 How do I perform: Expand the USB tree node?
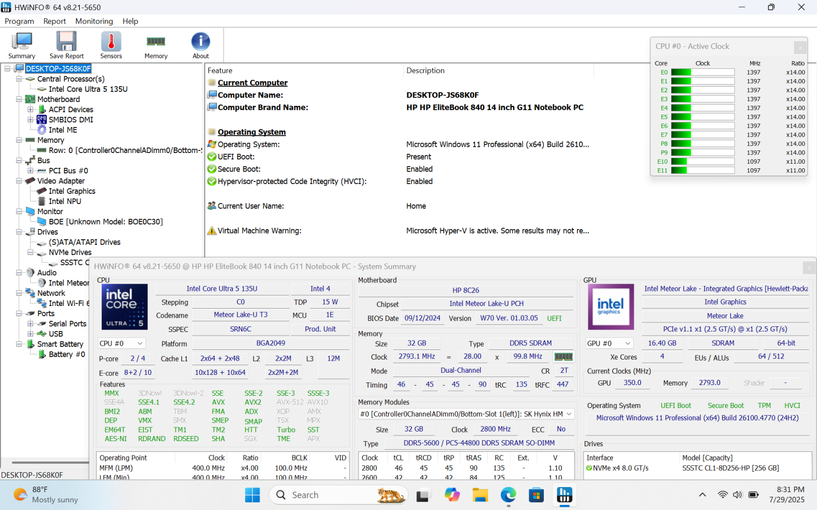pyautogui.click(x=31, y=334)
